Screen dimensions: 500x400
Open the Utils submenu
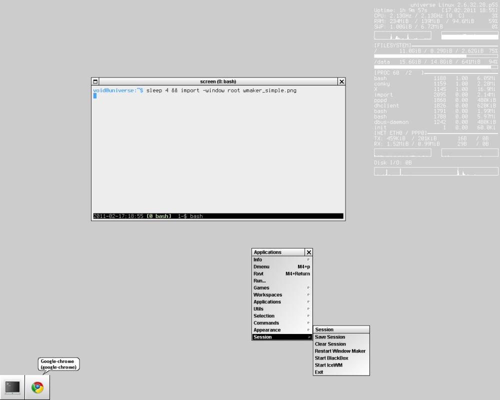(x=282, y=309)
